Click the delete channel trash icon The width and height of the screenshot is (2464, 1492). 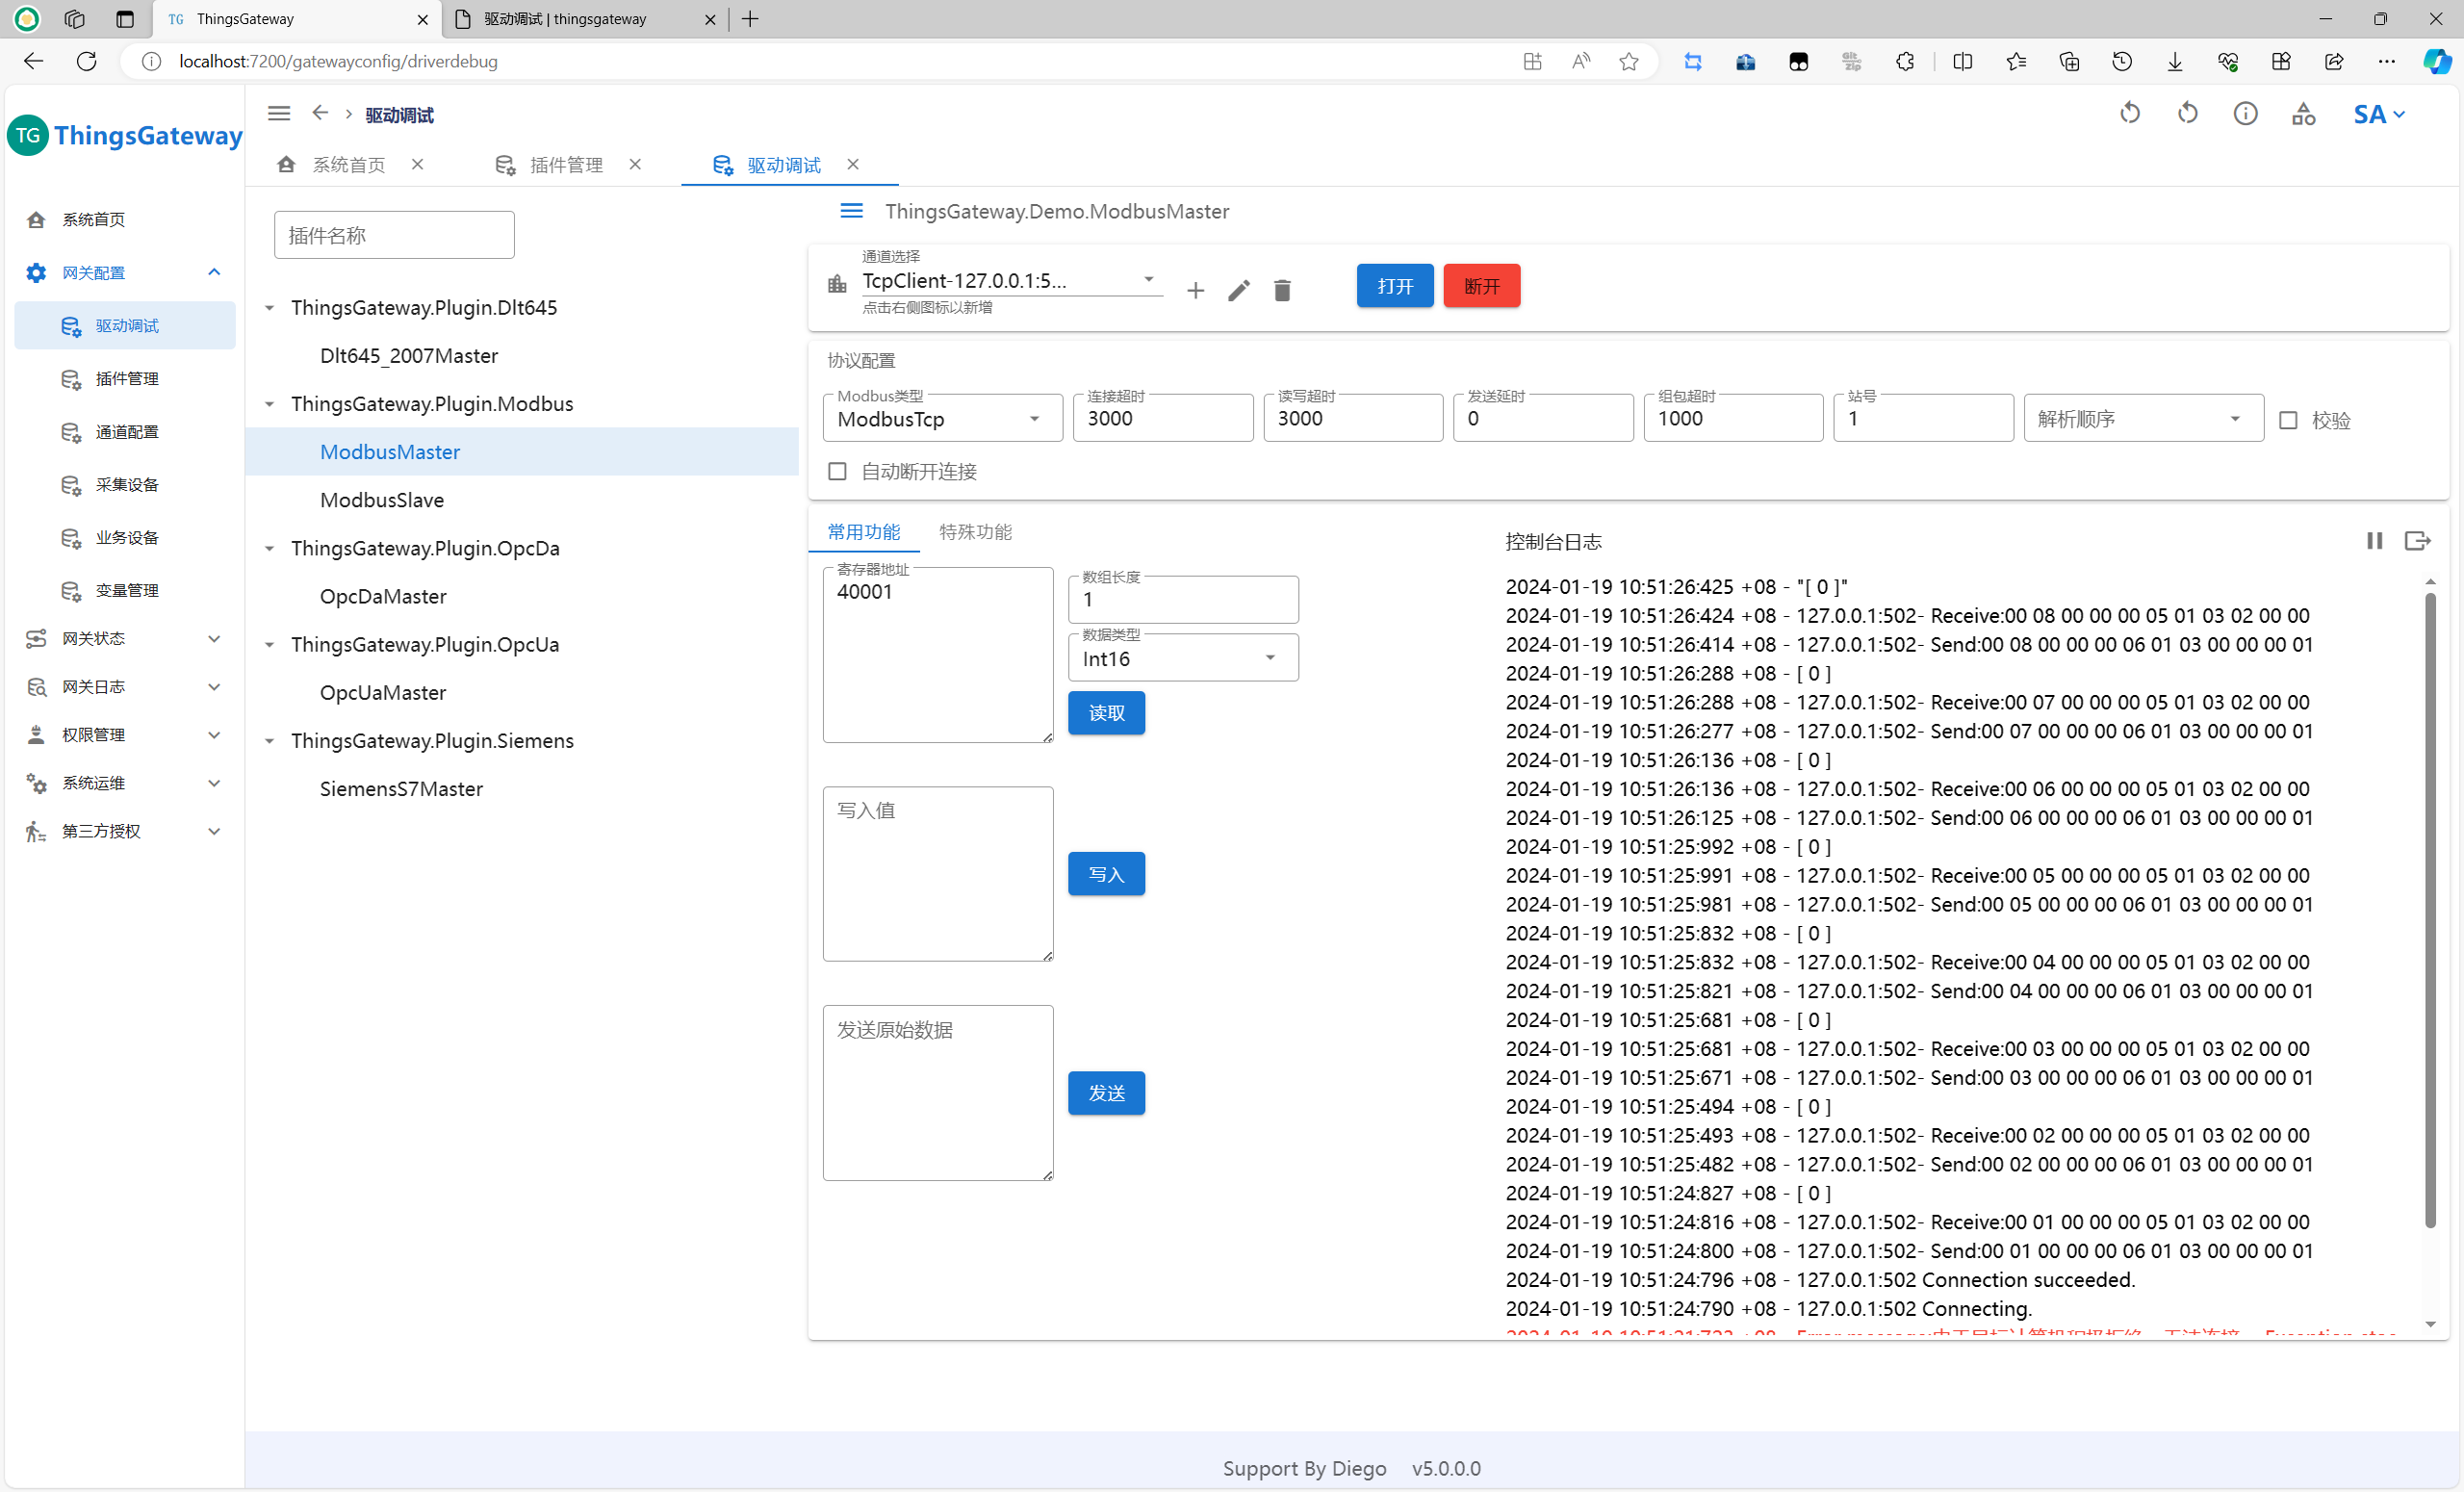click(x=1282, y=291)
